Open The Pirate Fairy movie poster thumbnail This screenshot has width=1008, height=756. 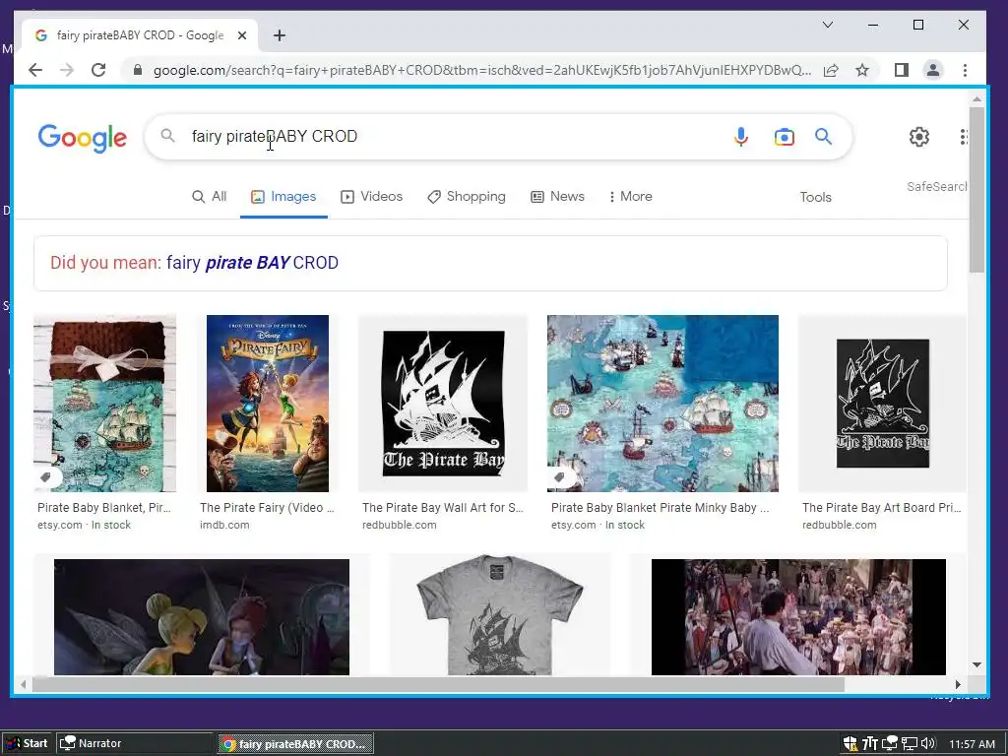click(x=268, y=403)
